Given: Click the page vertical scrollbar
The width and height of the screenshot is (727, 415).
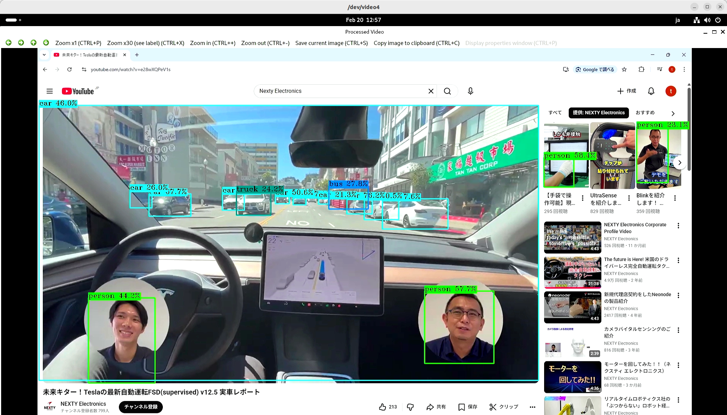Looking at the screenshot, I should [689, 129].
